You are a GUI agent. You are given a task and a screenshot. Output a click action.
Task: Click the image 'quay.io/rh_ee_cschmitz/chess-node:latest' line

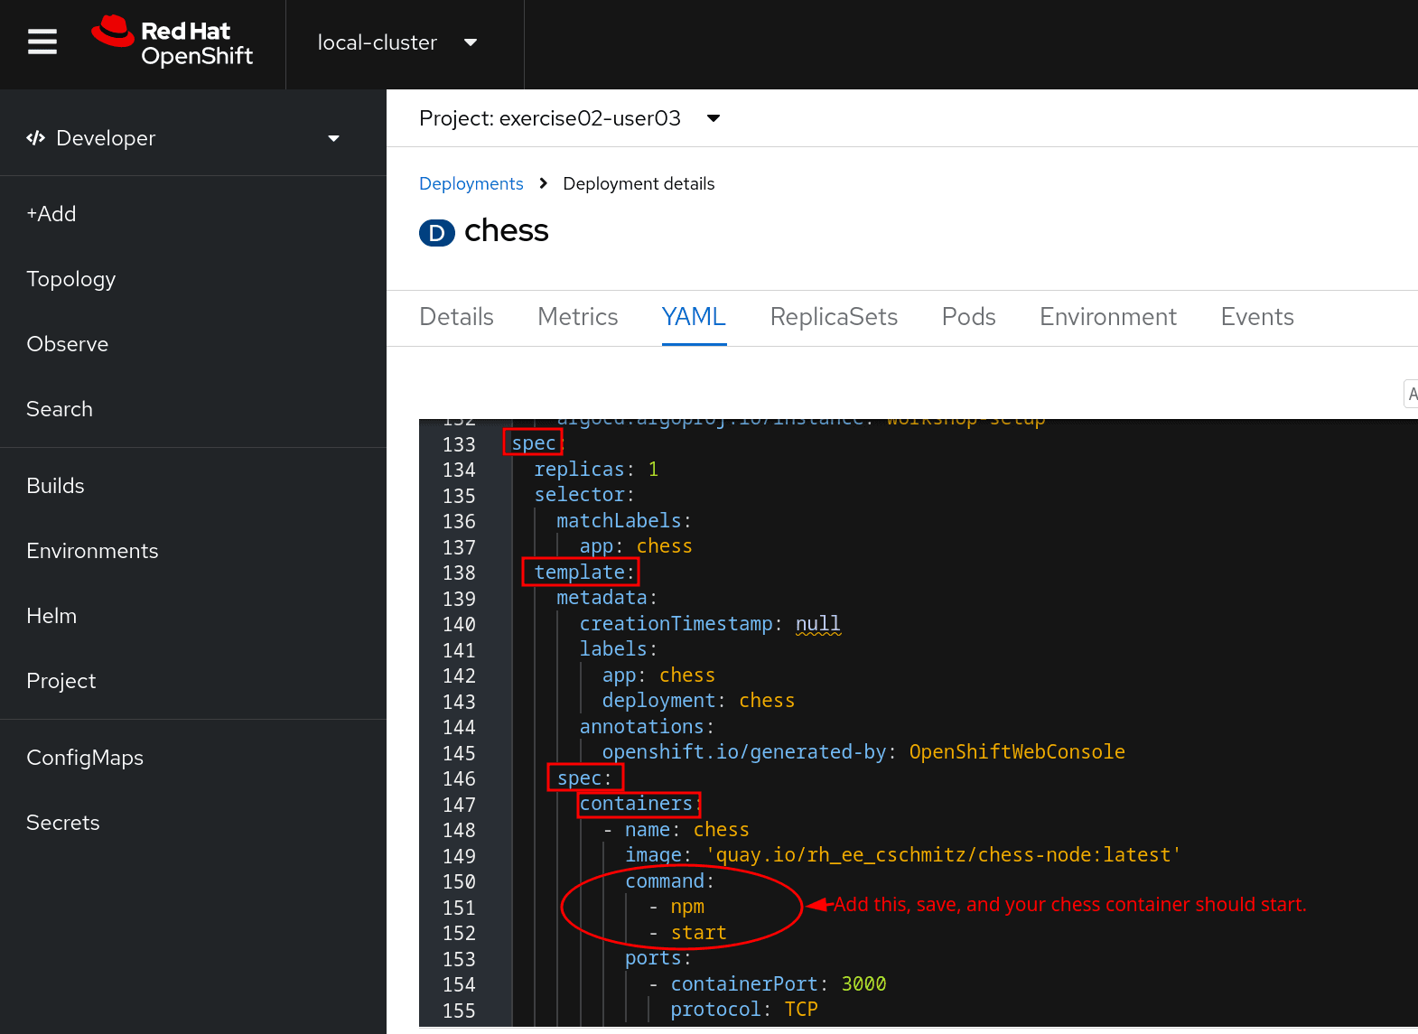pos(903,855)
